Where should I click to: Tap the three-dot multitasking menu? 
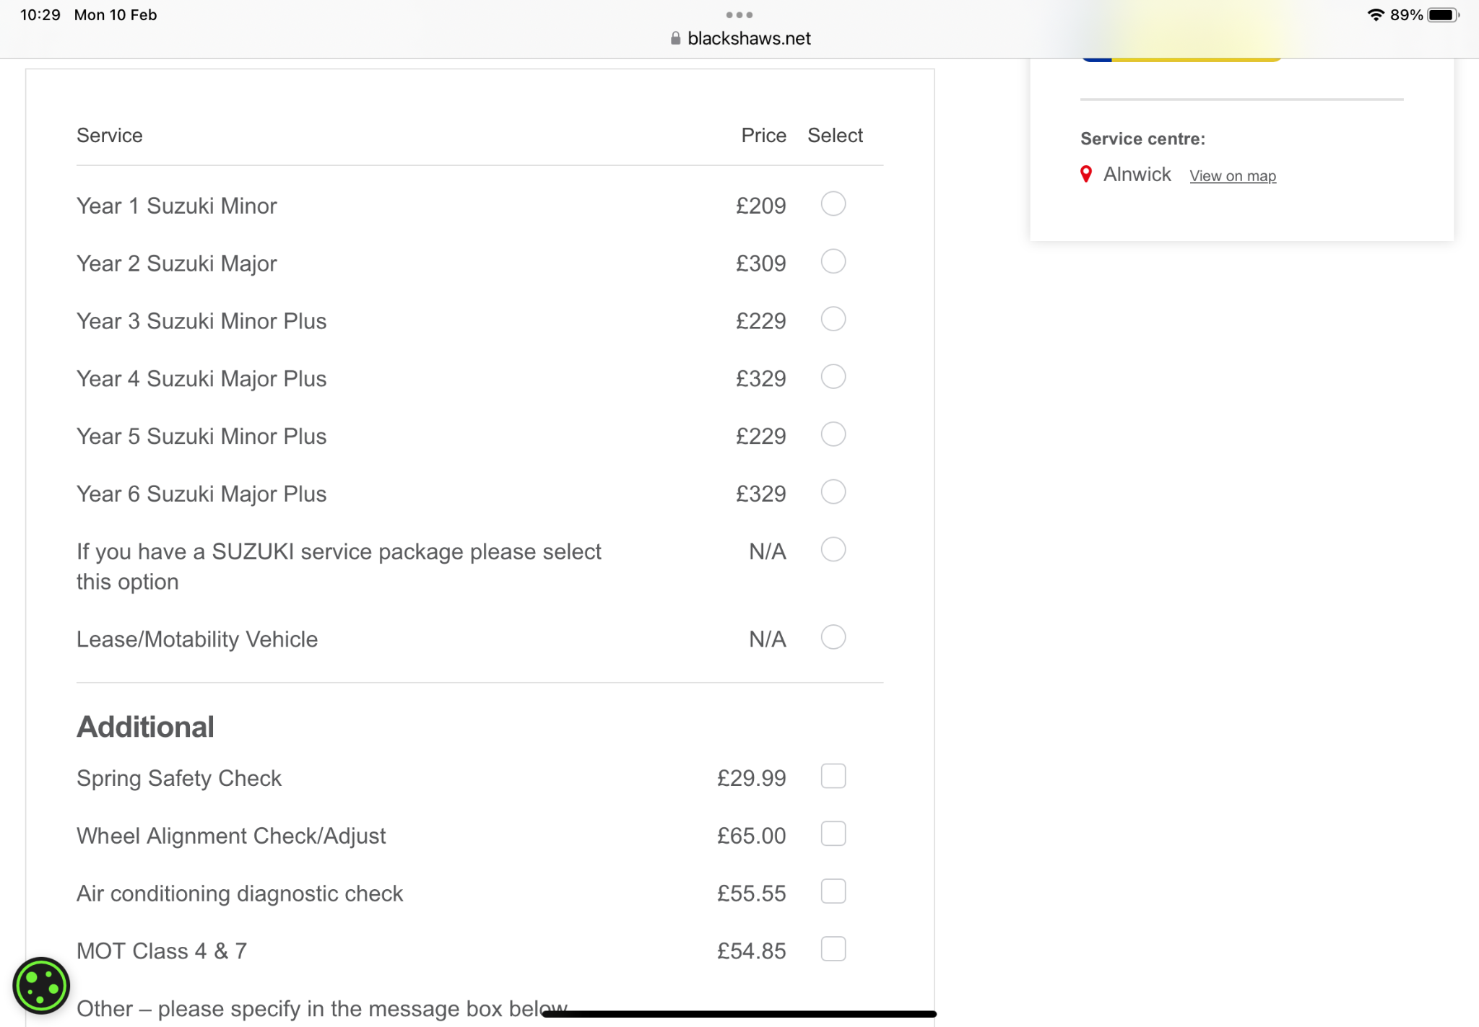(739, 14)
